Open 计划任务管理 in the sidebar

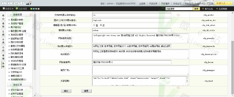click(17, 61)
